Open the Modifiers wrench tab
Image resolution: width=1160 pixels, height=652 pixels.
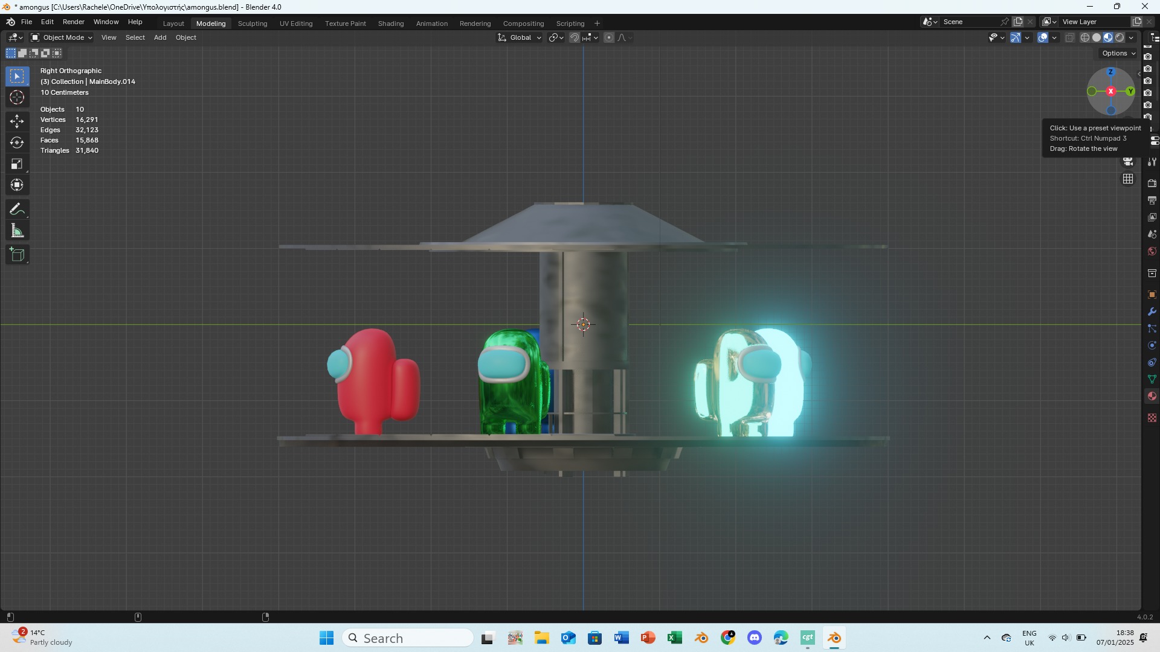1152,312
